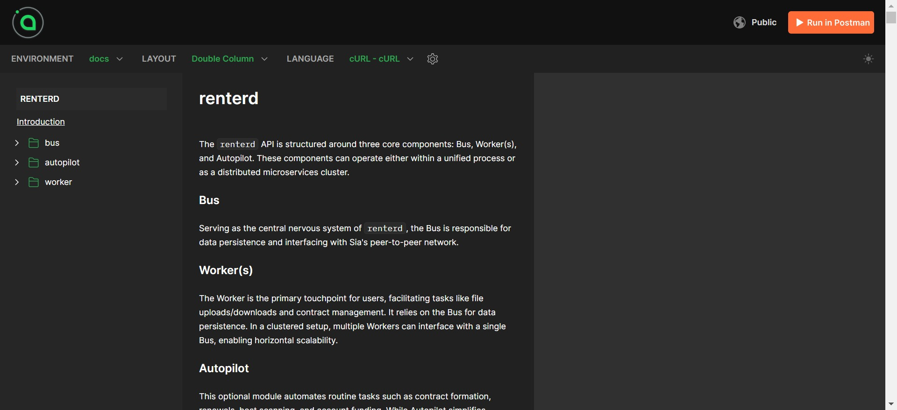The image size is (897, 410).
Task: Click the ENVIRONMENT label
Action: pyautogui.click(x=42, y=59)
